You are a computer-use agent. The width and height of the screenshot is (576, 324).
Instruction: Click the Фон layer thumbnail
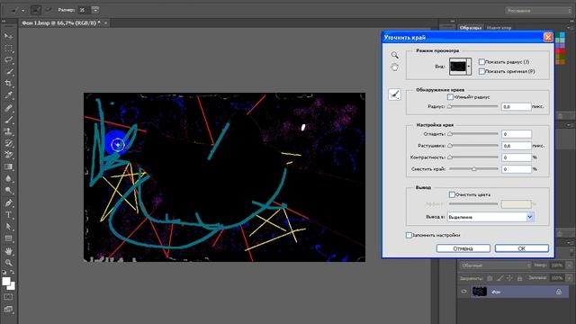[479, 292]
